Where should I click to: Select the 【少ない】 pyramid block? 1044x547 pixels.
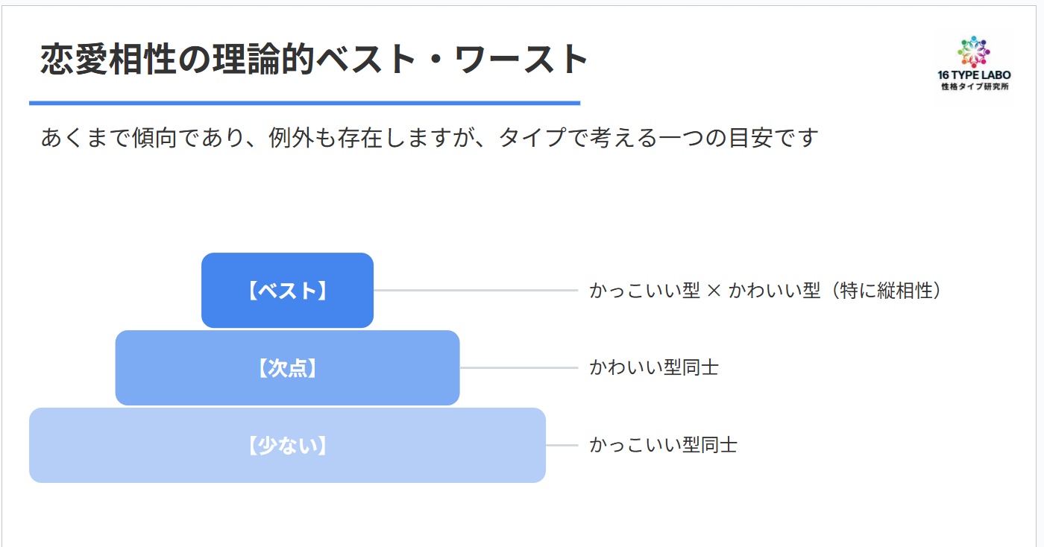tap(287, 446)
